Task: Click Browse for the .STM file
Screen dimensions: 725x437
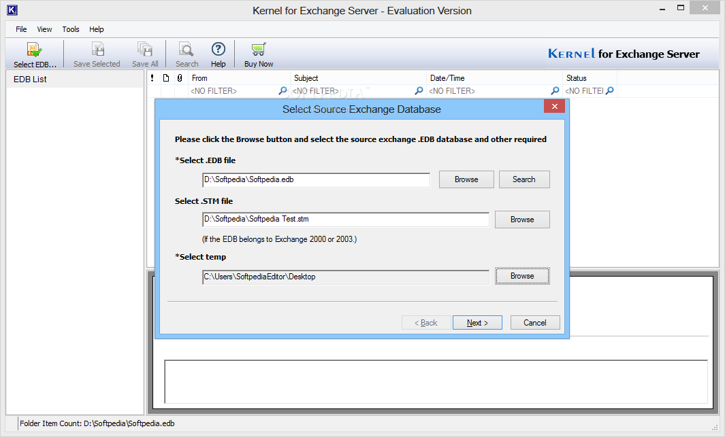Action: [x=523, y=220]
